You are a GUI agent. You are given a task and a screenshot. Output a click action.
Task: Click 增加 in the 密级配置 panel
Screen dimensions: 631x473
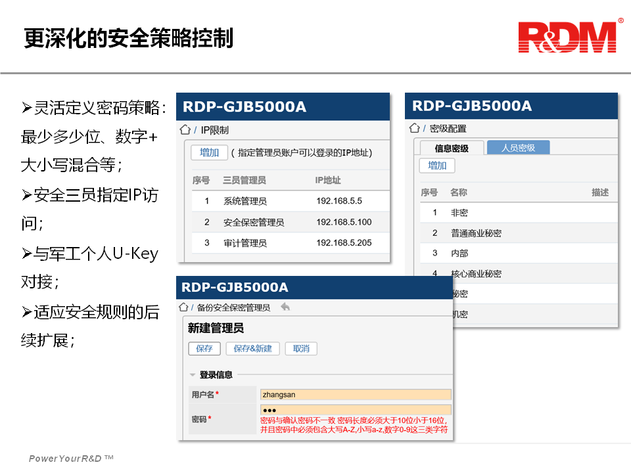pyautogui.click(x=437, y=166)
